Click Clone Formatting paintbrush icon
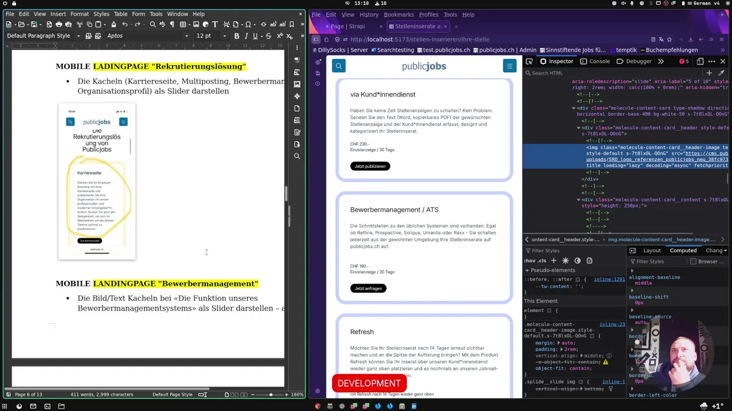This screenshot has height=411, width=732. point(113,25)
